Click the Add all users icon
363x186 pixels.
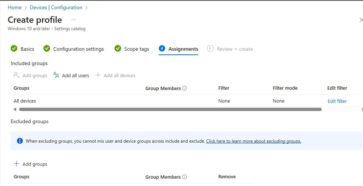[56, 75]
